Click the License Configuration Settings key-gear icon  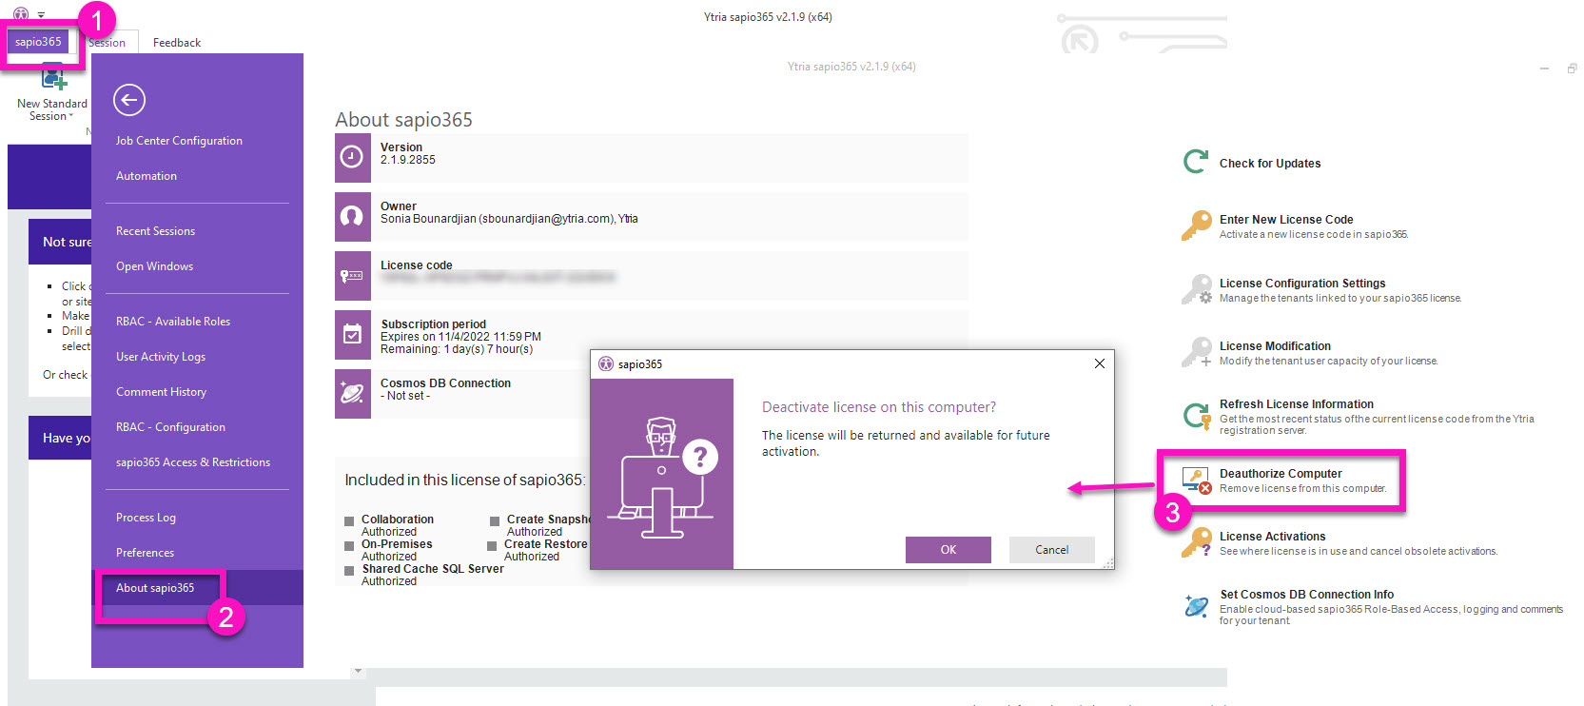coord(1196,289)
